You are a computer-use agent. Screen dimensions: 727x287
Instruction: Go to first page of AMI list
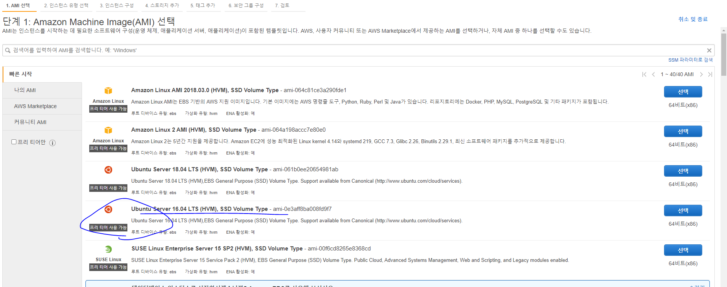[644, 74]
